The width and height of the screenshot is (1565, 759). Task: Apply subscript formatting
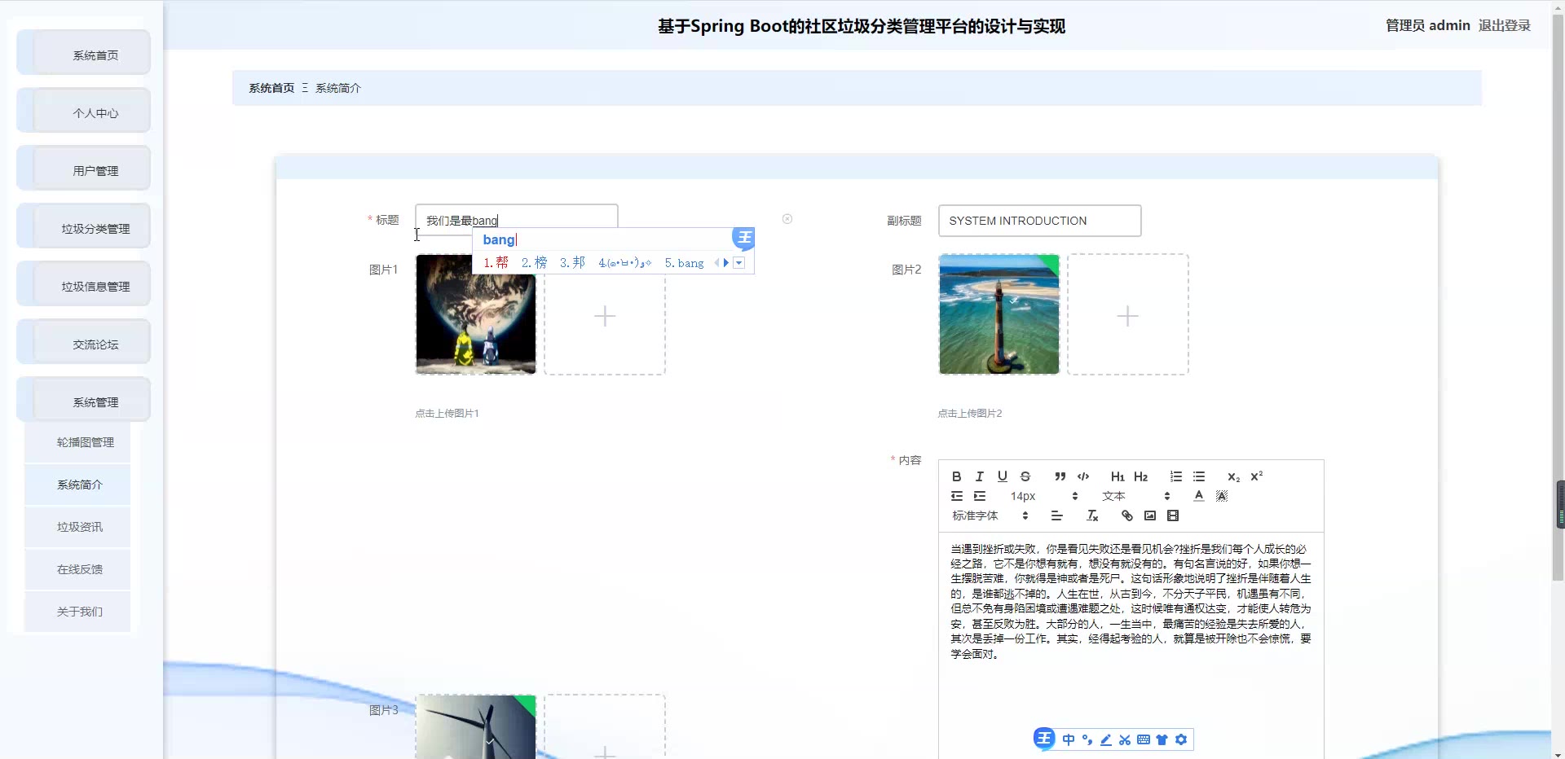click(1233, 476)
